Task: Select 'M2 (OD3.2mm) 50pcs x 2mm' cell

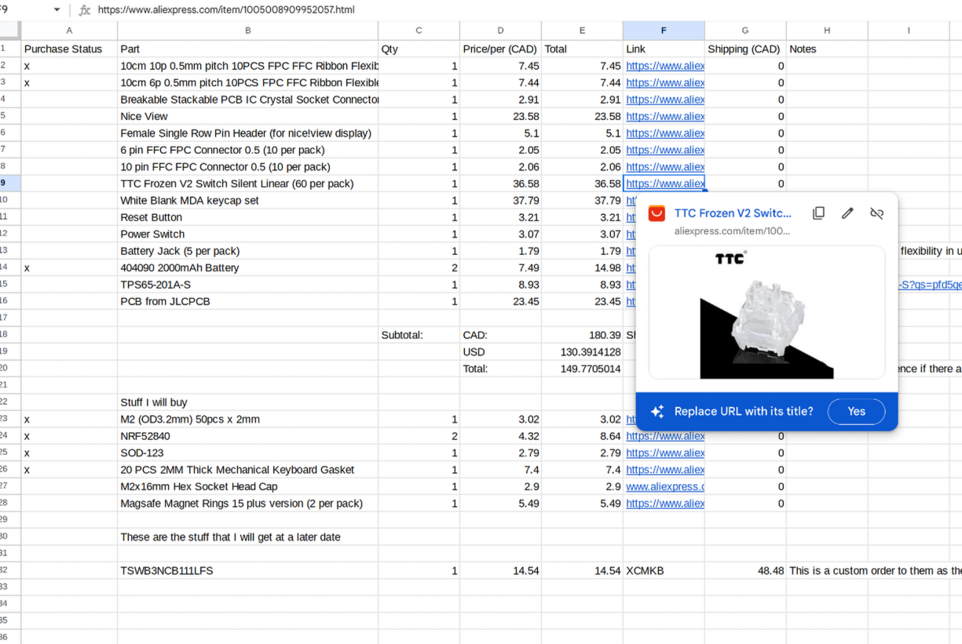Action: coord(248,419)
